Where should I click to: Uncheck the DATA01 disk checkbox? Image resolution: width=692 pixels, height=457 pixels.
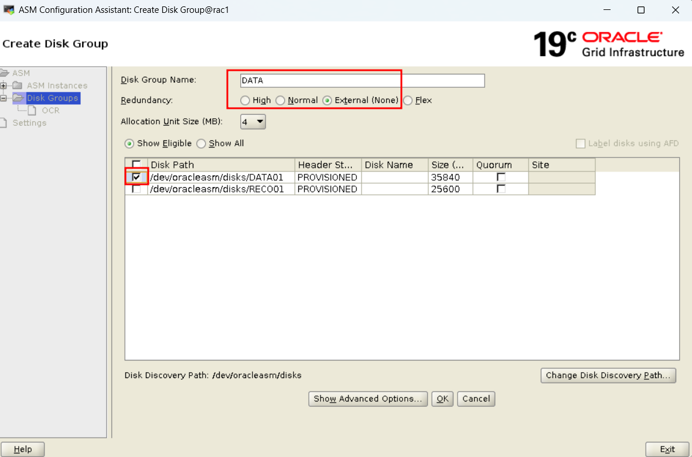click(x=137, y=177)
